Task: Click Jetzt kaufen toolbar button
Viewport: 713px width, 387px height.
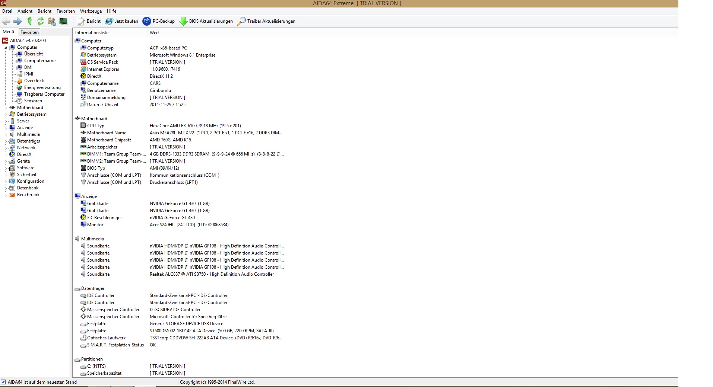Action: click(x=121, y=21)
